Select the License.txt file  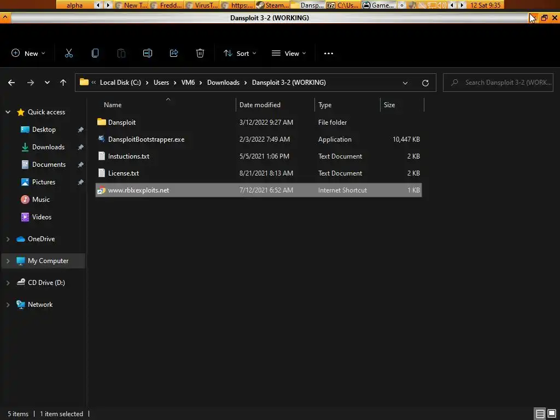[x=259, y=173]
